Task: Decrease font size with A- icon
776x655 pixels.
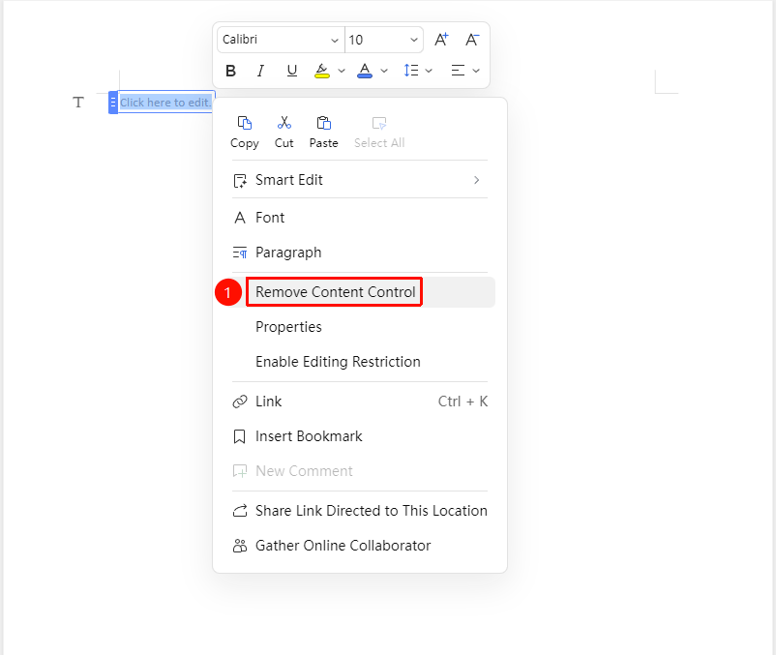Action: coord(472,40)
